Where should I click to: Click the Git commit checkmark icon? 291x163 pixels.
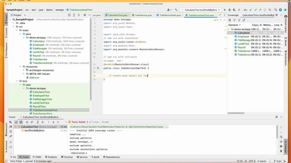tap(256, 10)
